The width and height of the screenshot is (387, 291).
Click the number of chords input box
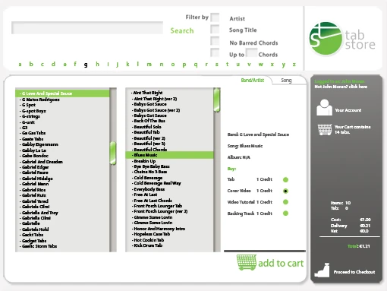coord(251,52)
